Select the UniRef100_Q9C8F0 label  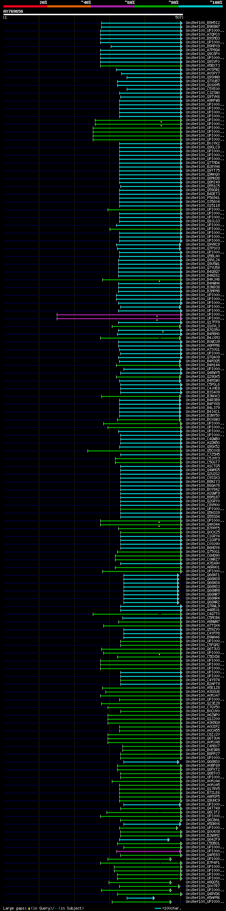(x=203, y=54)
